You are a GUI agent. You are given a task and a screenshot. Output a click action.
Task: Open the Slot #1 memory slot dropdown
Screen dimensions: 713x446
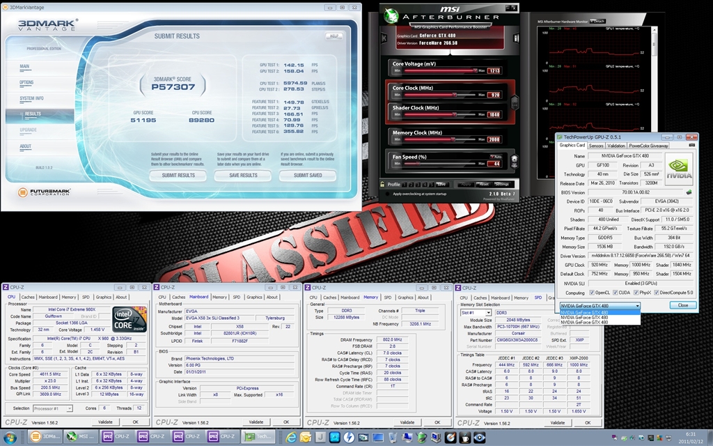(488, 313)
